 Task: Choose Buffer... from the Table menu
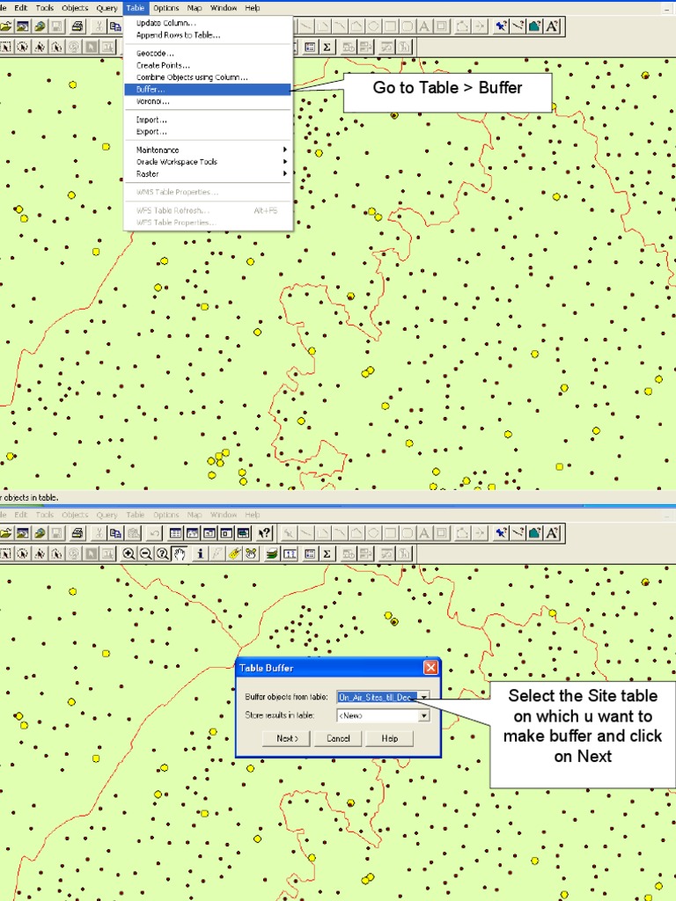pos(208,89)
